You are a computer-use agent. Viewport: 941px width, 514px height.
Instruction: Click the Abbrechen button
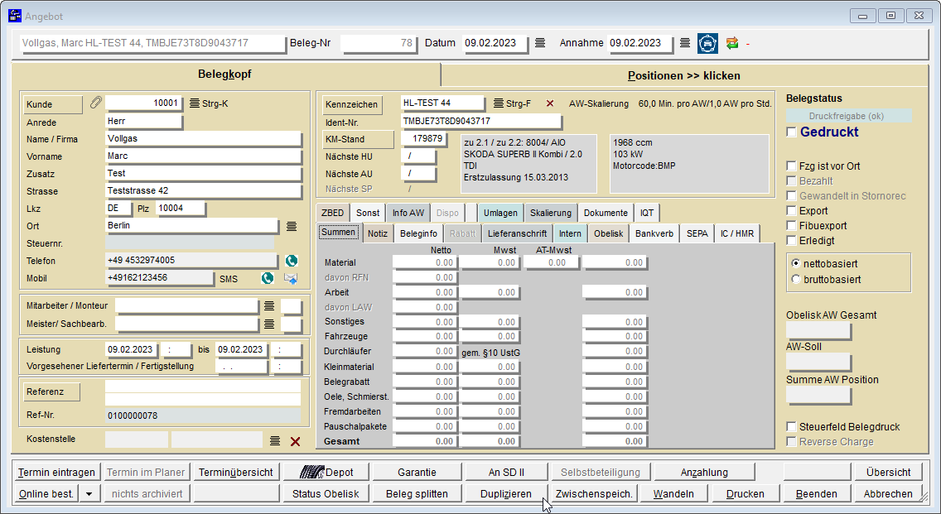888,493
